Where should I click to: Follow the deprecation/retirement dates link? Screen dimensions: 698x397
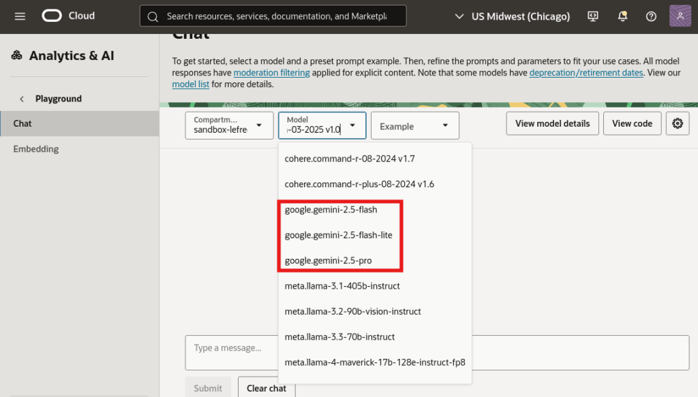[586, 72]
